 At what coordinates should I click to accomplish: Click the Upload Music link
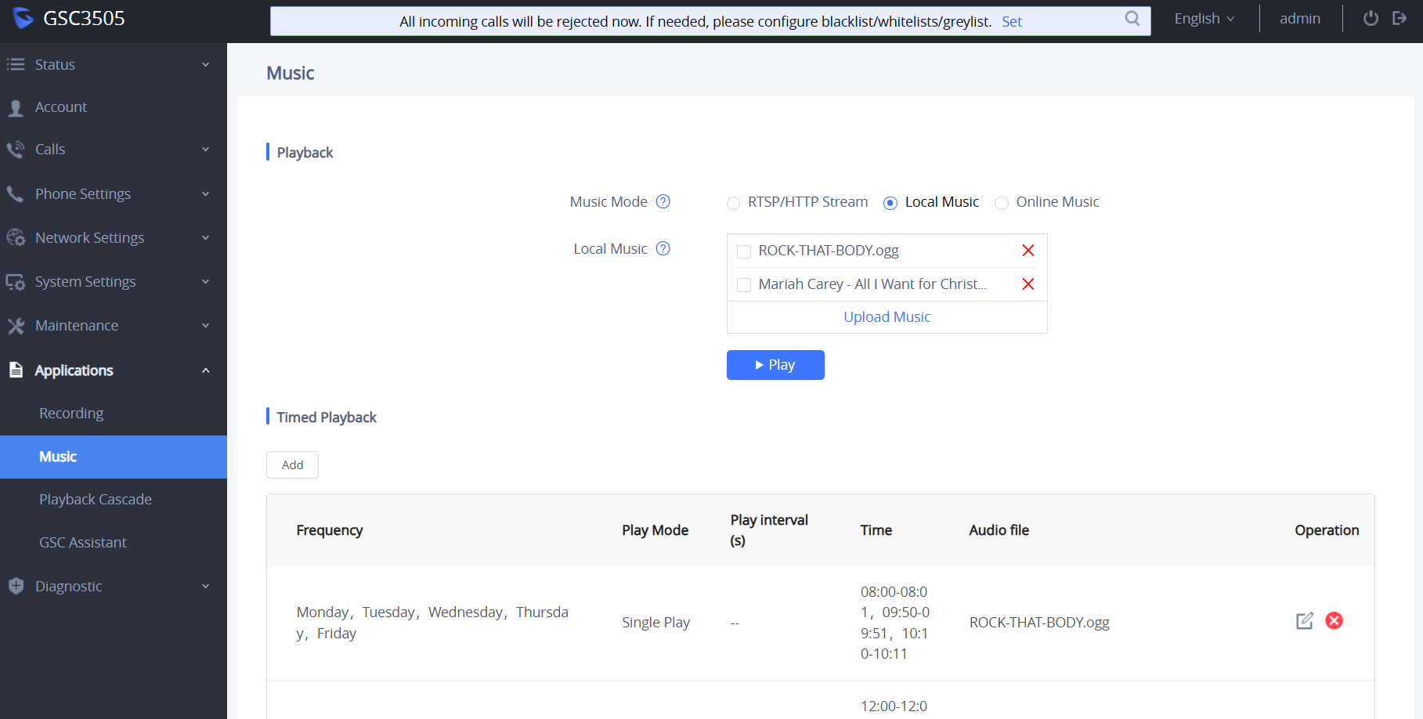coord(887,317)
